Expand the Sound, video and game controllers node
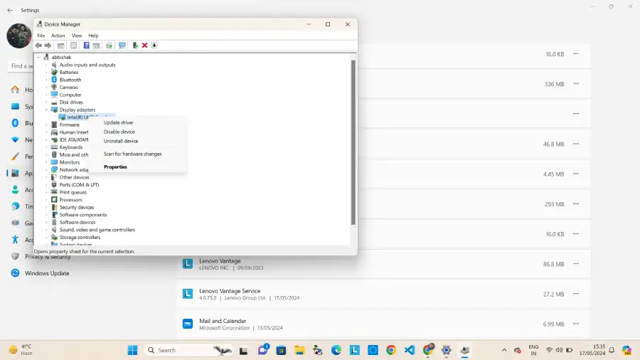The width and height of the screenshot is (640, 360). tap(46, 230)
